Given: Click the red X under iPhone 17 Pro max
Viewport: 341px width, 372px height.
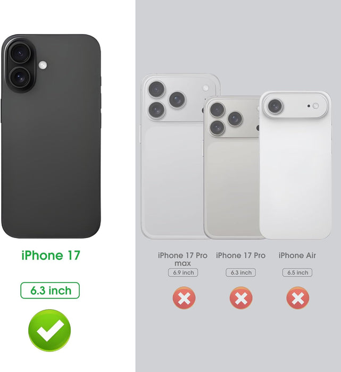Looking at the screenshot, I should click(184, 298).
